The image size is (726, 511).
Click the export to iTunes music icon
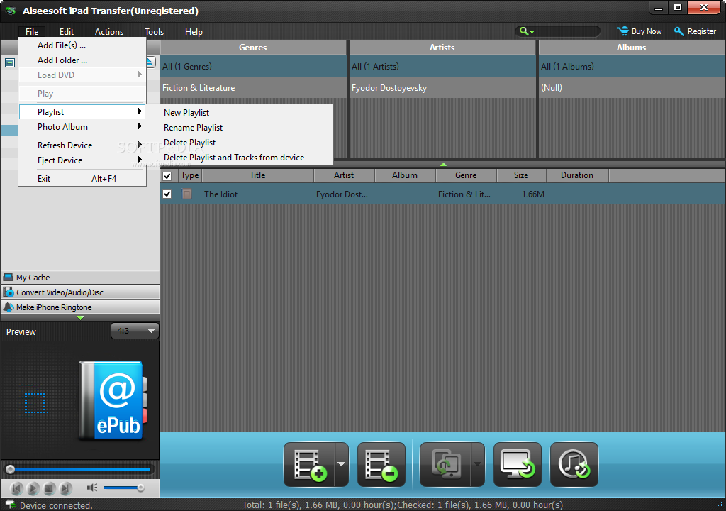point(574,465)
